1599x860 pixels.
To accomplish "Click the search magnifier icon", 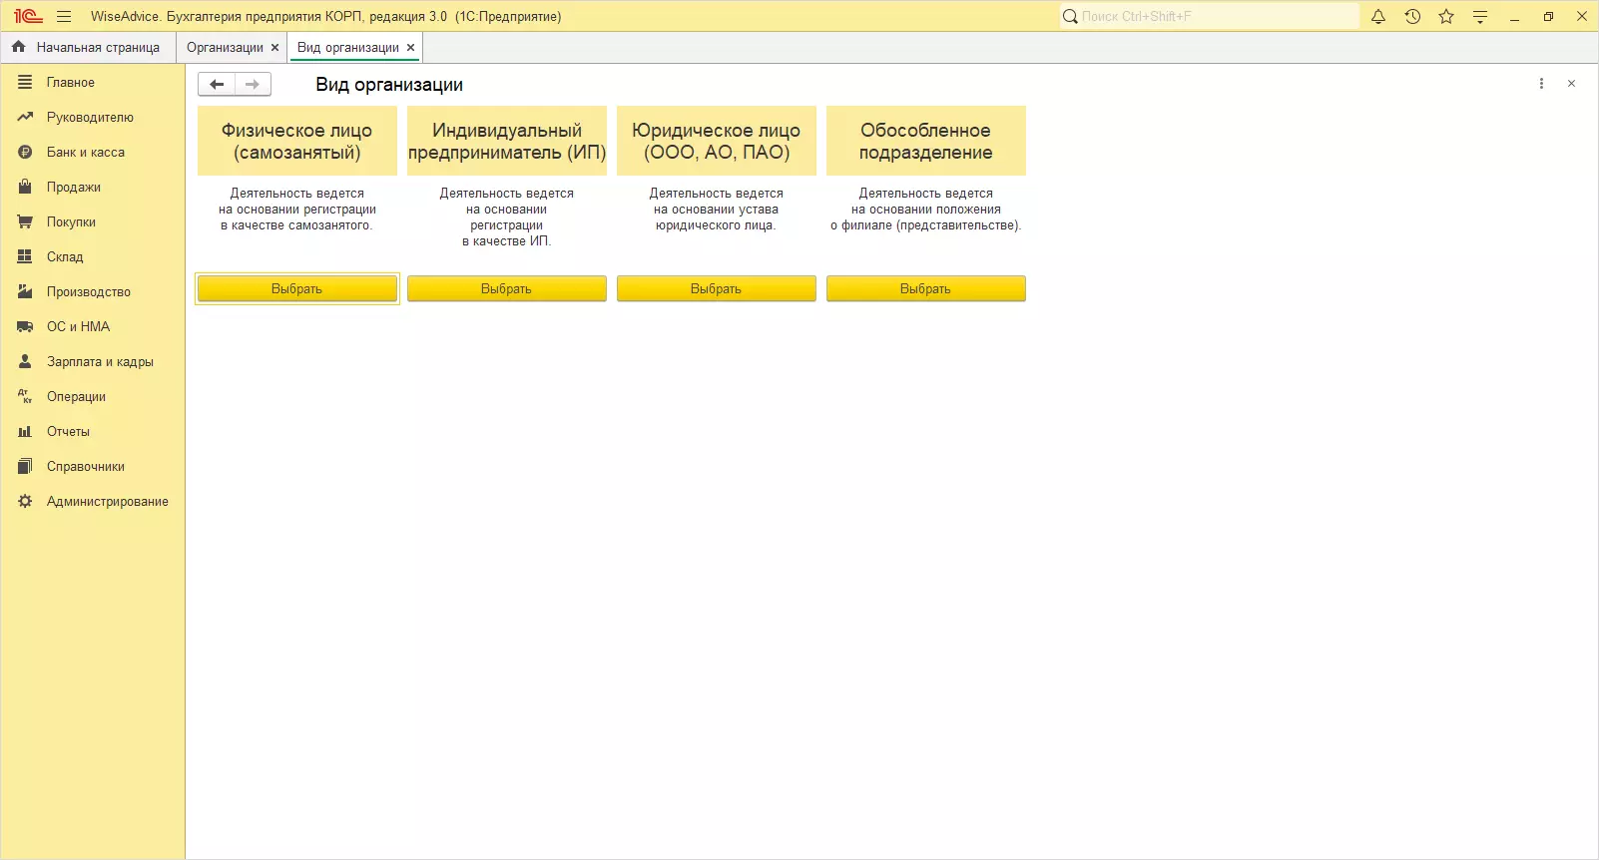I will (1070, 16).
